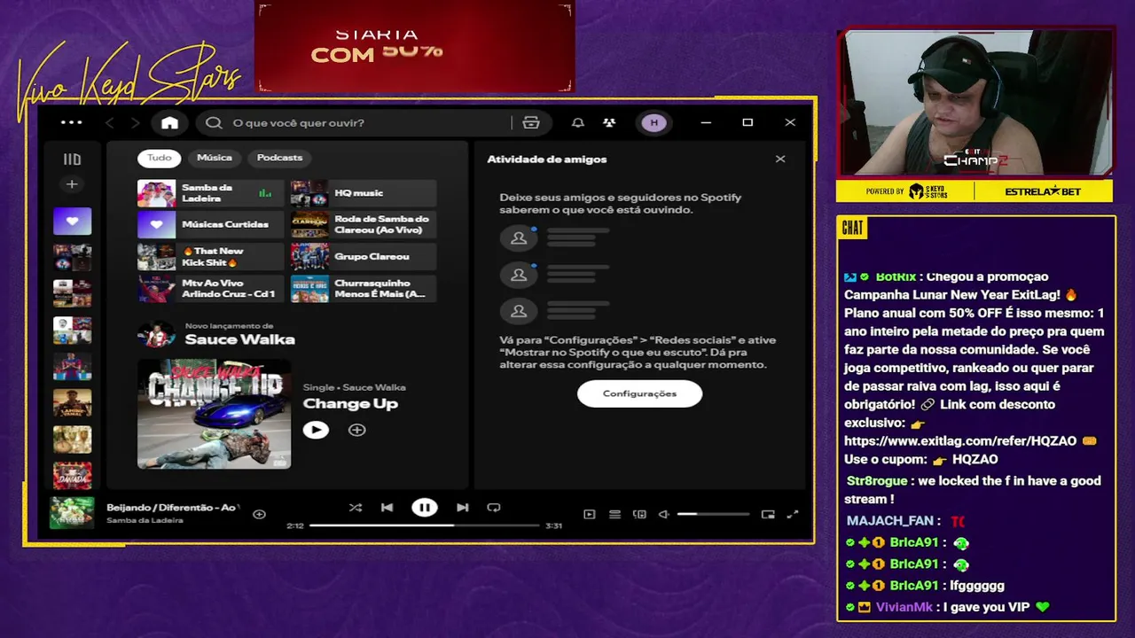
Task: Open connect to a device
Action: (x=639, y=514)
